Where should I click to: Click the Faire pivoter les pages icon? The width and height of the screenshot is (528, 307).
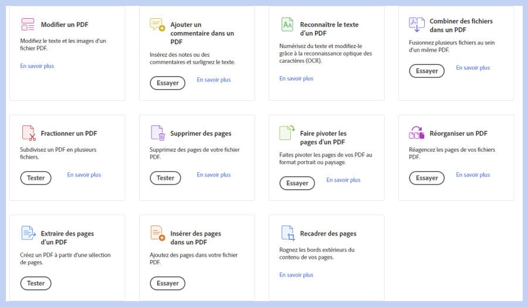coord(287,133)
